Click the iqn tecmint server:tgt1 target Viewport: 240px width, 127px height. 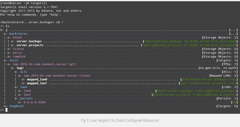tap(44, 64)
